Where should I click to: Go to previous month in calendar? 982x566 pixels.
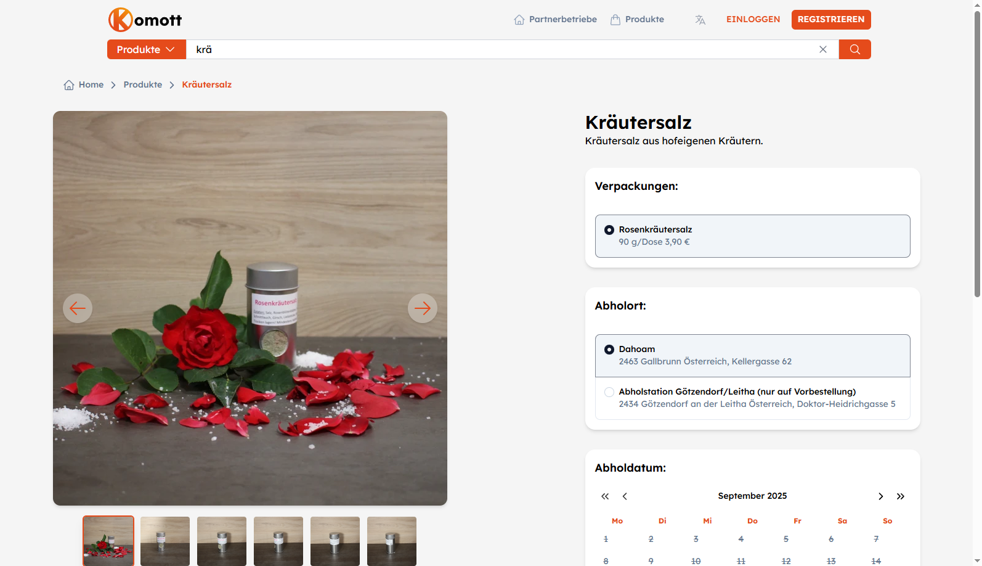click(x=625, y=496)
